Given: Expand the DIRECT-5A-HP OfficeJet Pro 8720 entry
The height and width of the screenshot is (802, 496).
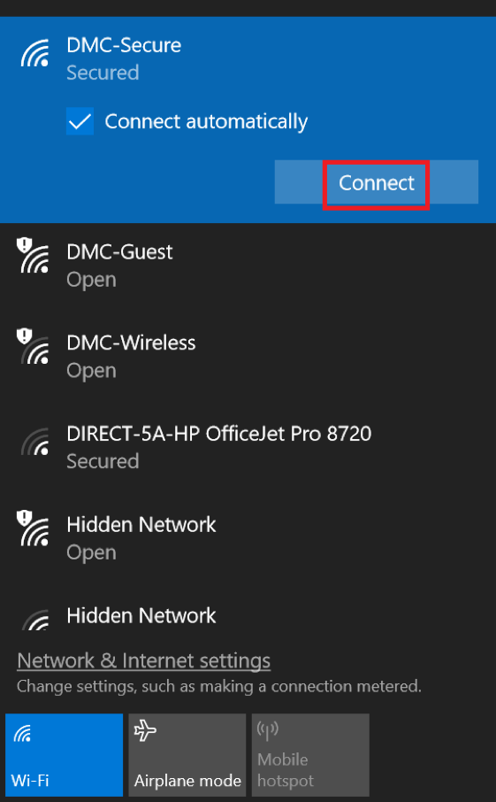Looking at the screenshot, I should tap(248, 448).
